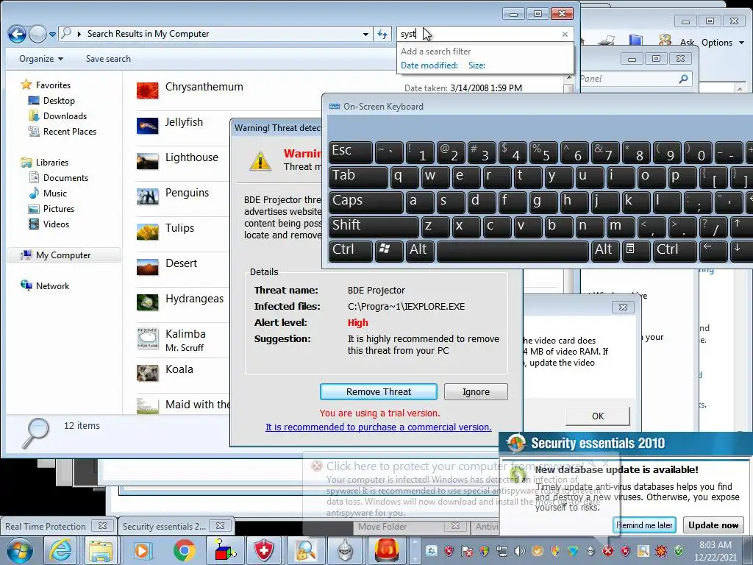The image size is (753, 565).
Task: Open recent pages dropdown beside Forward arrow
Action: [52, 35]
